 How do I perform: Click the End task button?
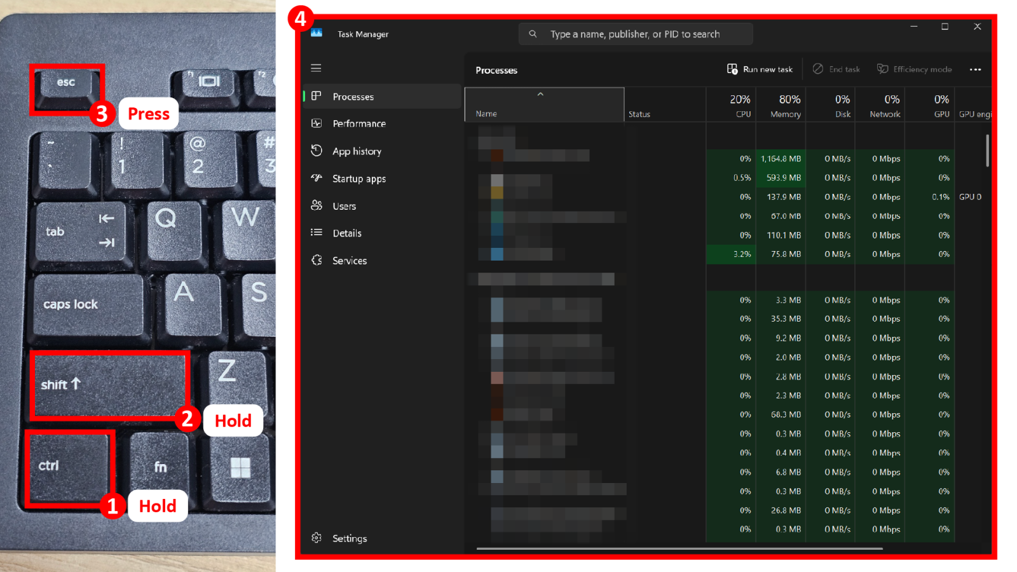836,69
